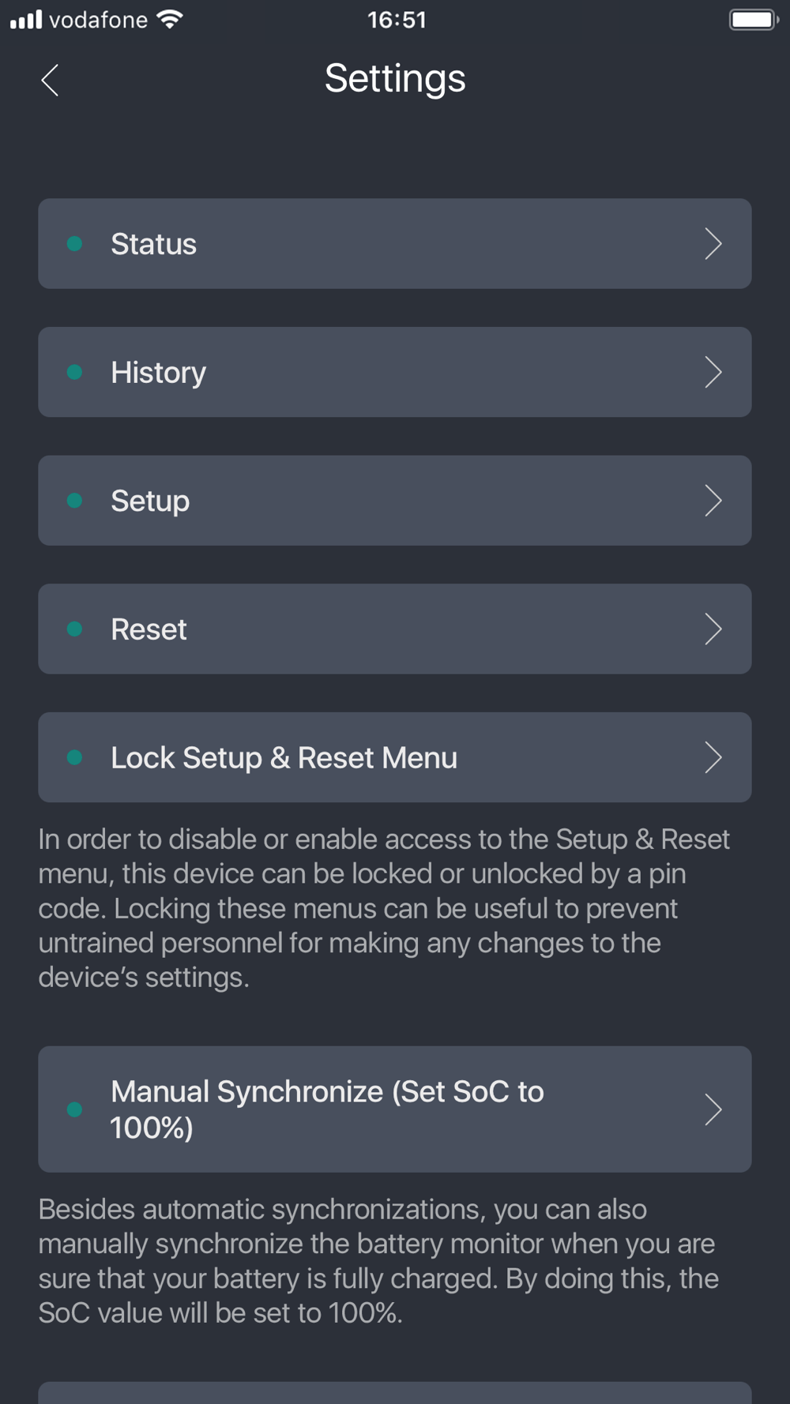The image size is (790, 1404).
Task: Select the Lock Setup & Reset Menu label
Action: pyautogui.click(x=284, y=758)
